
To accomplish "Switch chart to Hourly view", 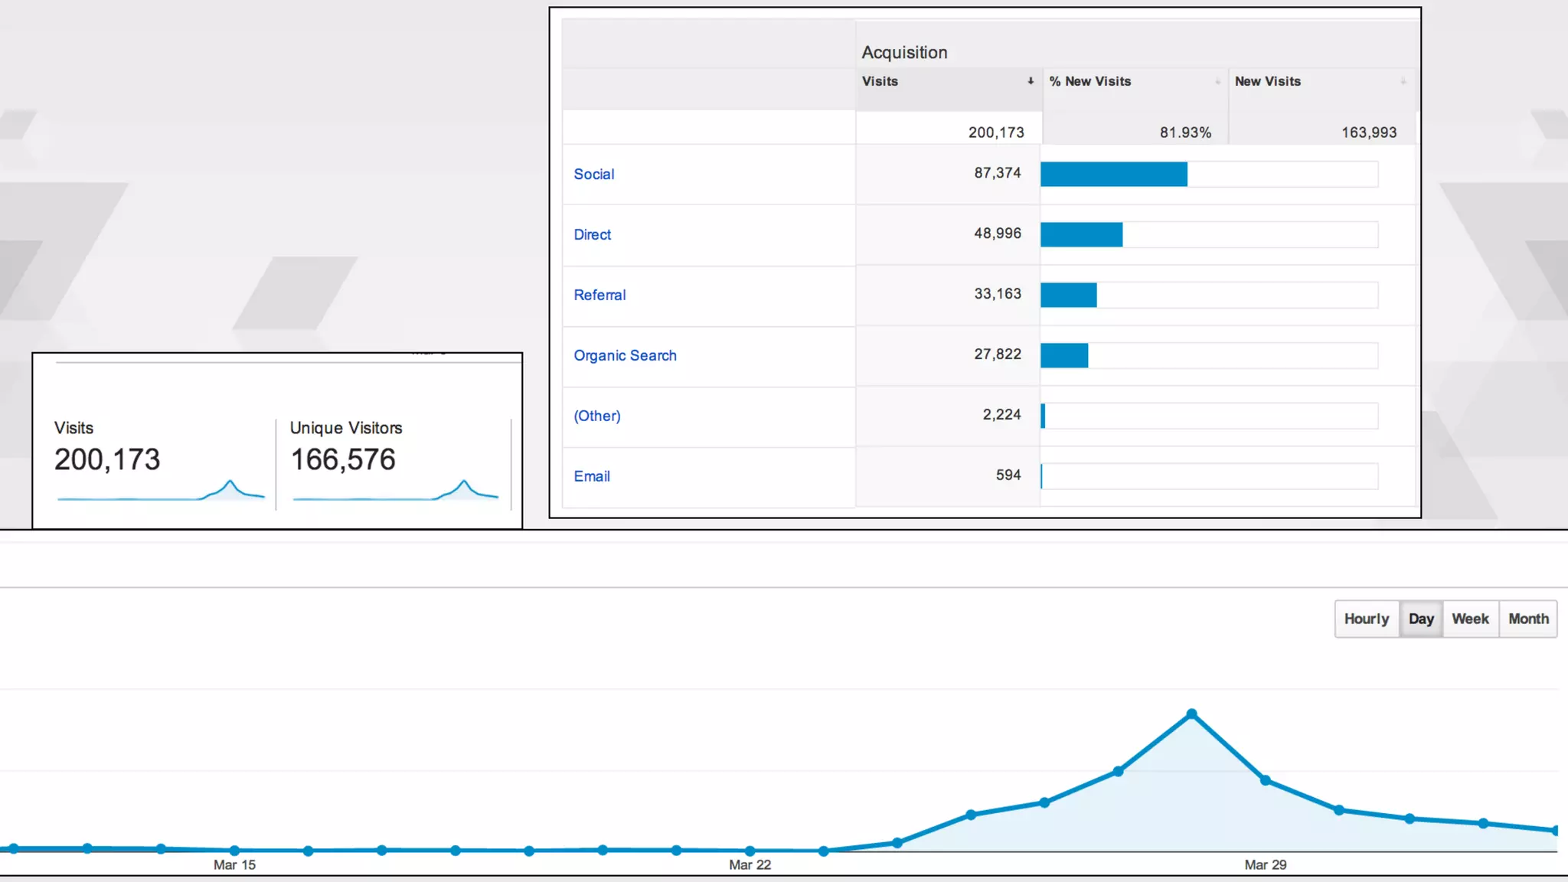I will (x=1366, y=619).
